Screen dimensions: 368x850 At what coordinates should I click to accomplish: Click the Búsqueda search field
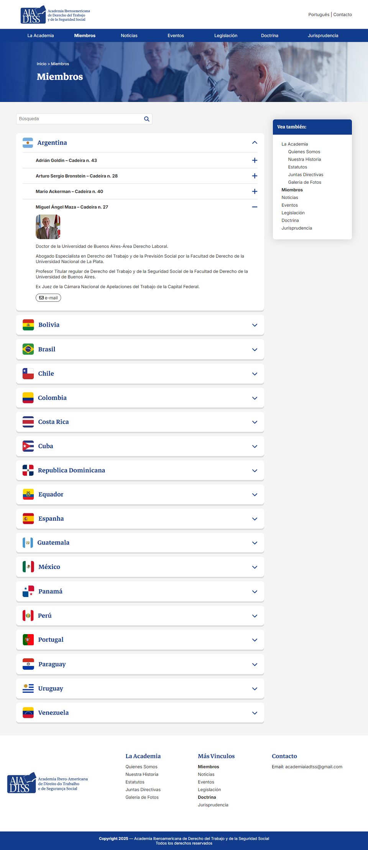pyautogui.click(x=79, y=119)
